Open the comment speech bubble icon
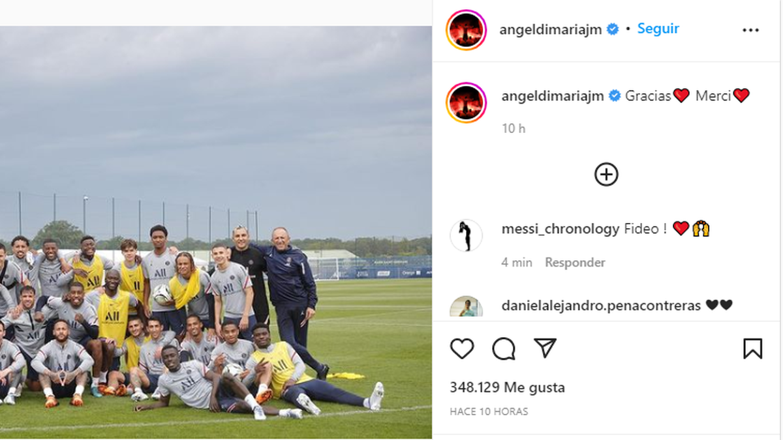This screenshot has height=440, width=783. click(x=504, y=349)
